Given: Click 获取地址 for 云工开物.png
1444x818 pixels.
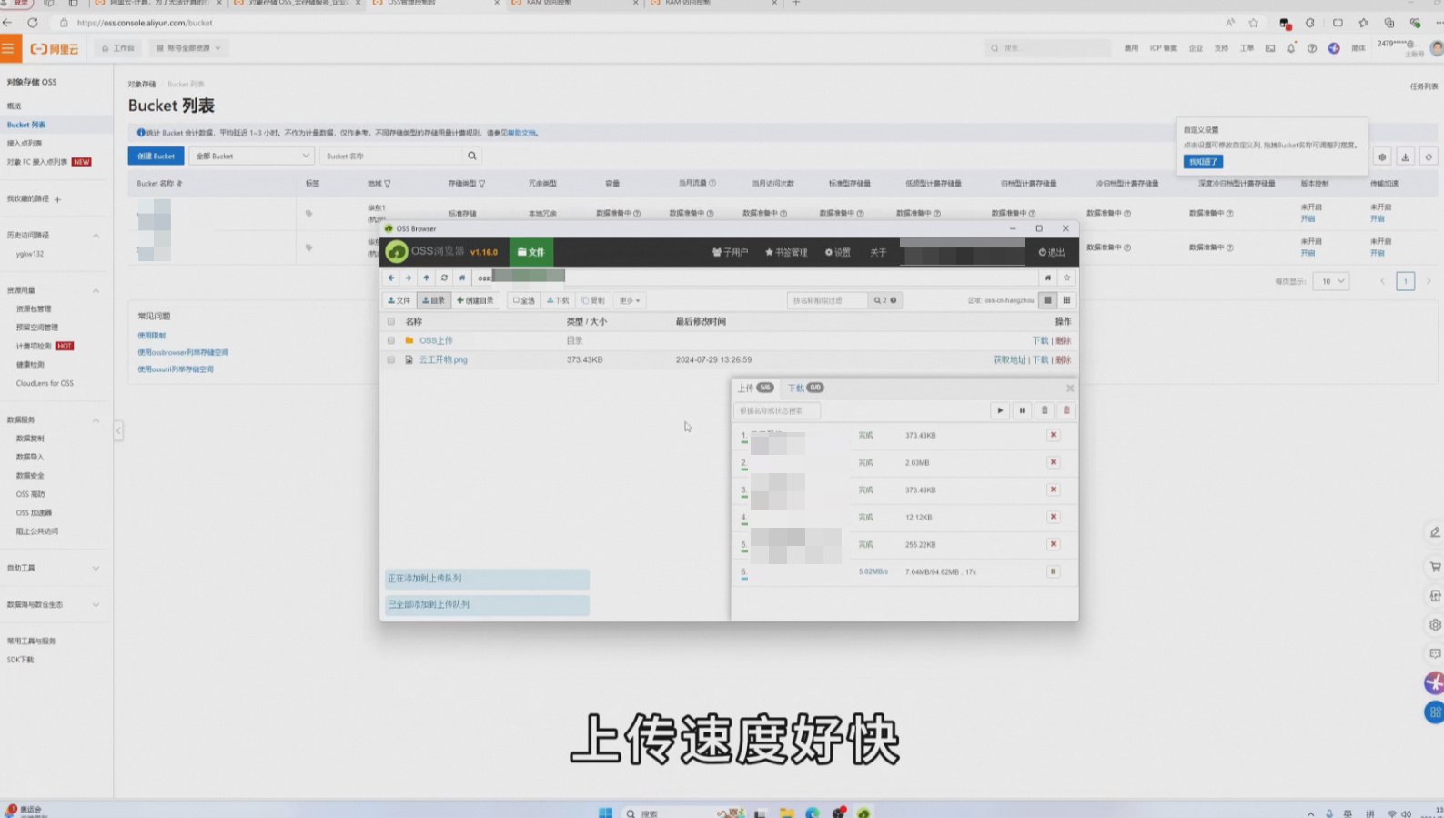Looking at the screenshot, I should pyautogui.click(x=1009, y=359).
